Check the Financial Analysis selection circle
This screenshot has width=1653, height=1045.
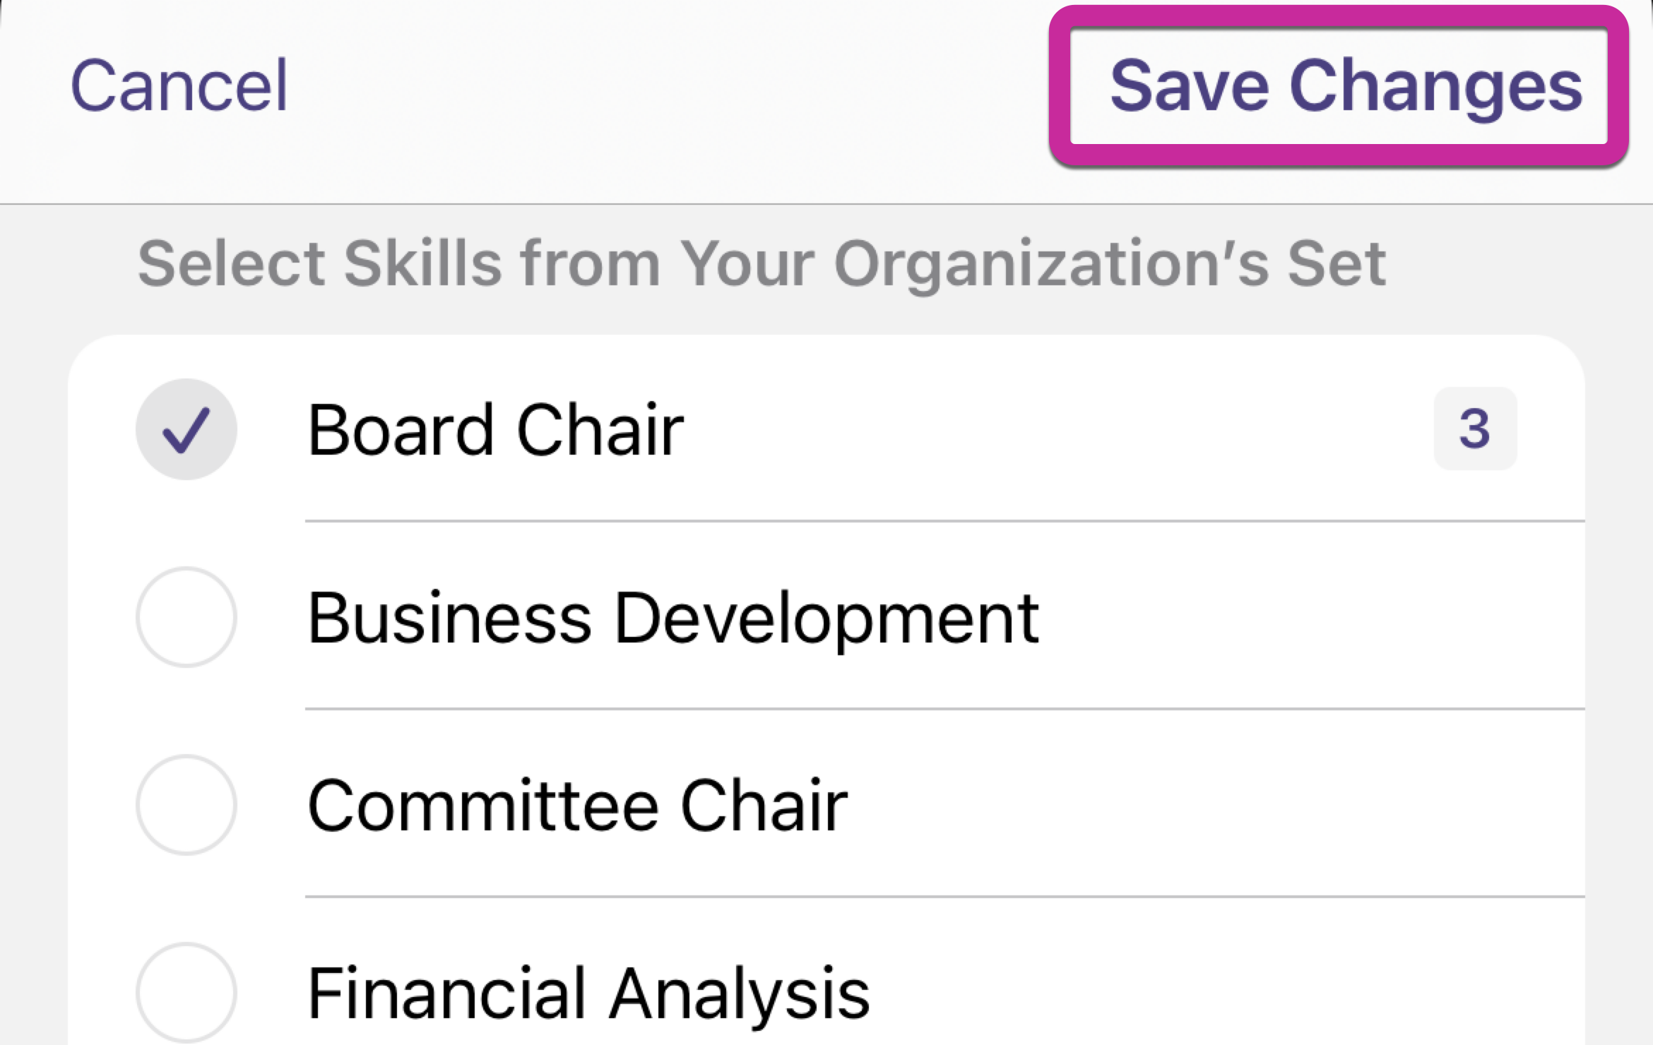[x=186, y=993]
